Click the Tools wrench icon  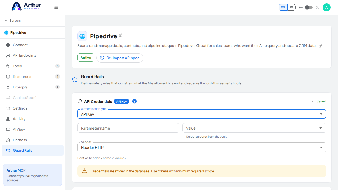pos(8,66)
